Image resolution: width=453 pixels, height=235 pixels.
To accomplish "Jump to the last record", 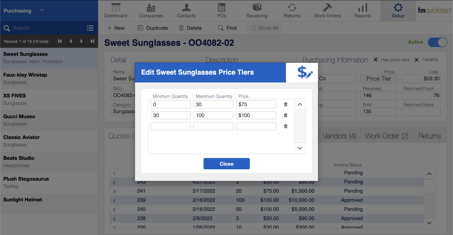I will (92, 41).
